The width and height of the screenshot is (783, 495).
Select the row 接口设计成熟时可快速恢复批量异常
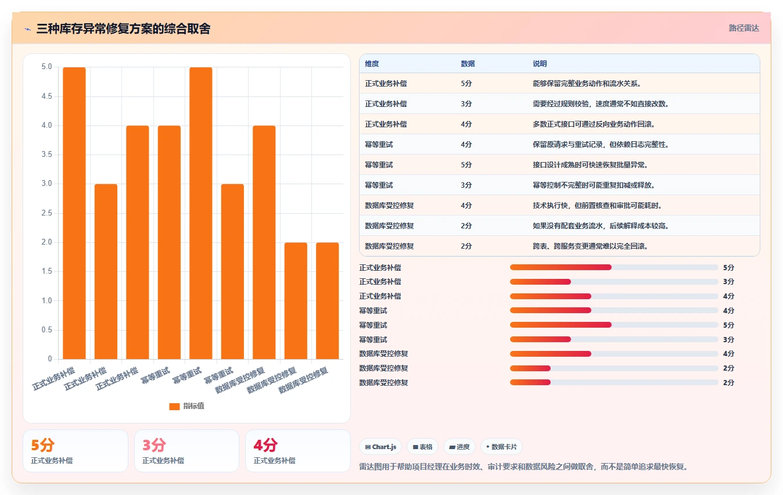point(559,164)
